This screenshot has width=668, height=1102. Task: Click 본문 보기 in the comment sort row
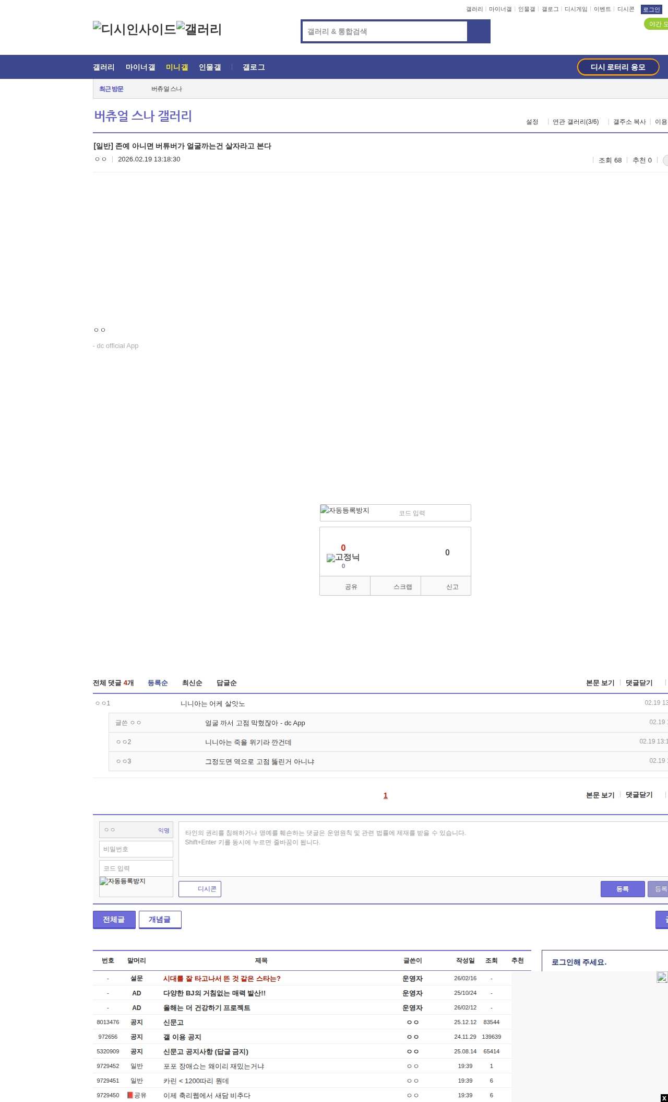pos(600,683)
